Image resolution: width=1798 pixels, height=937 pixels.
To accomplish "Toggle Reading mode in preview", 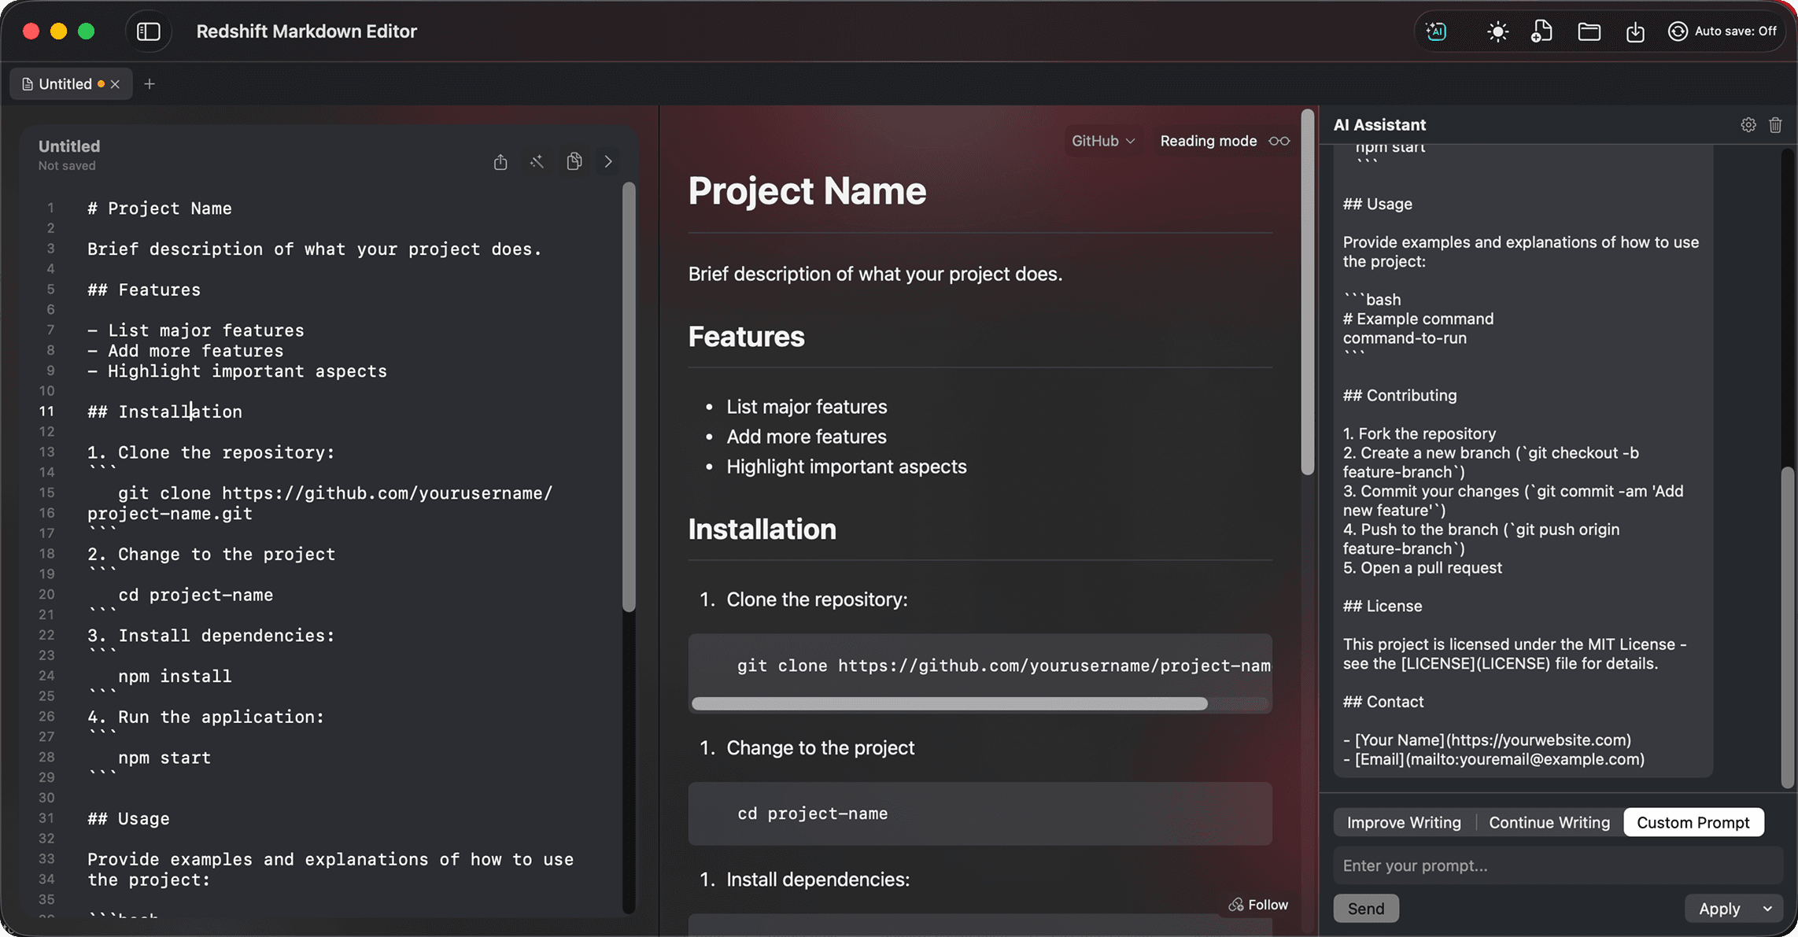I will tap(1224, 141).
